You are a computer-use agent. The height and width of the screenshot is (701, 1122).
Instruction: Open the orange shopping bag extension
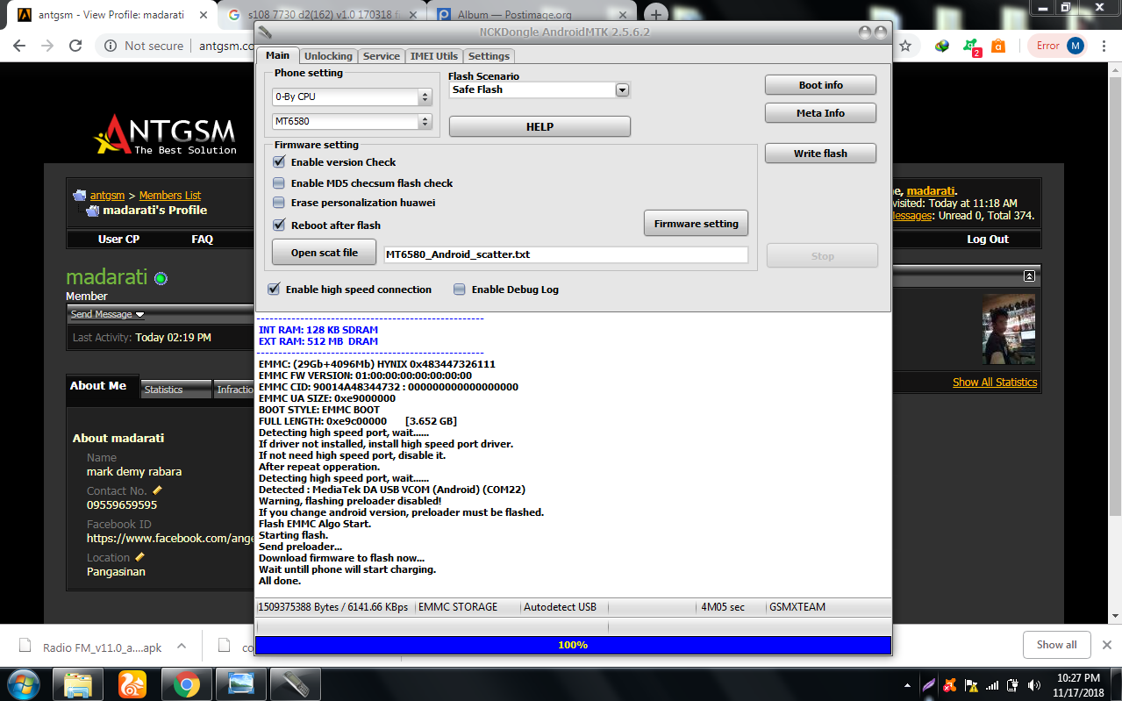pyautogui.click(x=998, y=46)
